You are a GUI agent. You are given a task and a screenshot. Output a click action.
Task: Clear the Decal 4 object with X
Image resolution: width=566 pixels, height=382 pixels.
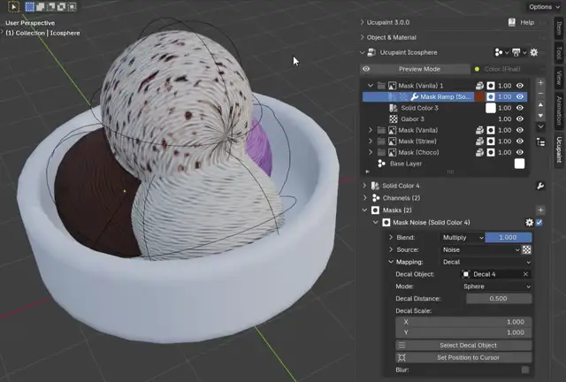pyautogui.click(x=525, y=274)
